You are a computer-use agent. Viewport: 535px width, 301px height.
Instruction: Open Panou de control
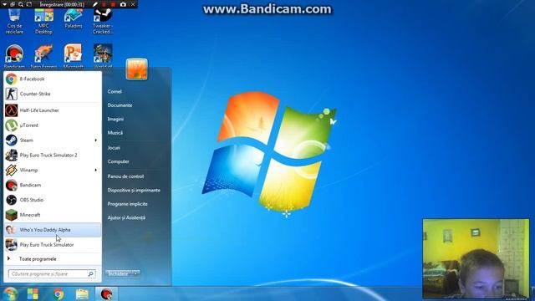(x=125, y=176)
